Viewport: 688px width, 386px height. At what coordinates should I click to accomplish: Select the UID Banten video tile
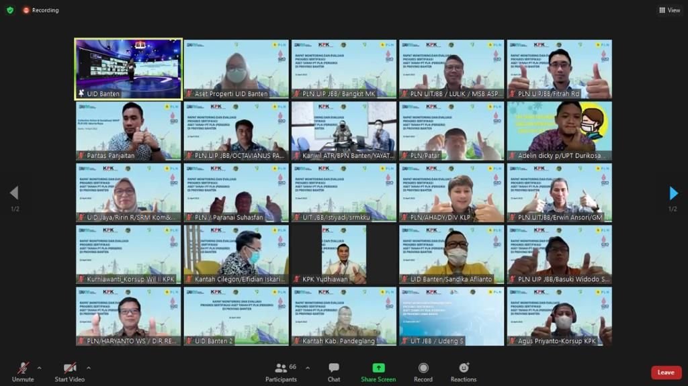[128, 68]
